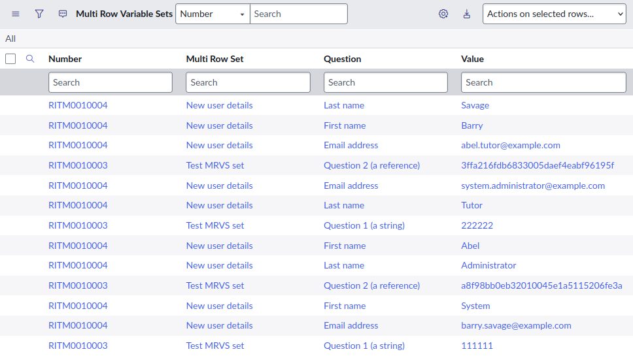Tick the select-all rows checkbox
633x356 pixels.
point(10,59)
